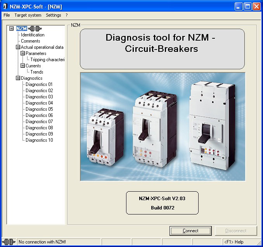Select the Diagnostics parent item

[x=32, y=78]
